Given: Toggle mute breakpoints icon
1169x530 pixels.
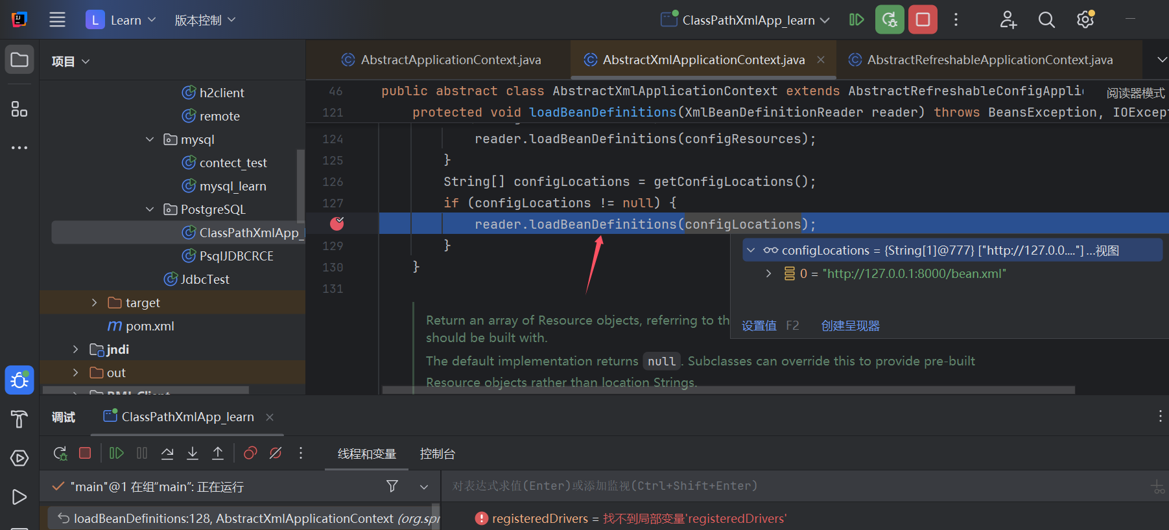Looking at the screenshot, I should coord(276,454).
